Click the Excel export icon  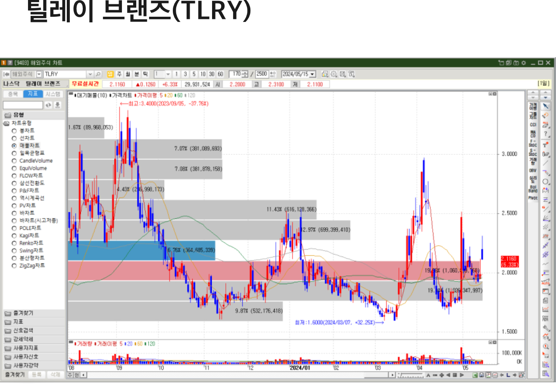point(475,375)
